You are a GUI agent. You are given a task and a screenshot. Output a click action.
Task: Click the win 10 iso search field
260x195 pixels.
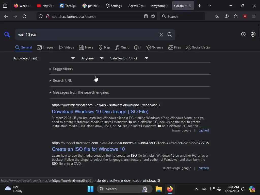coord(86,35)
